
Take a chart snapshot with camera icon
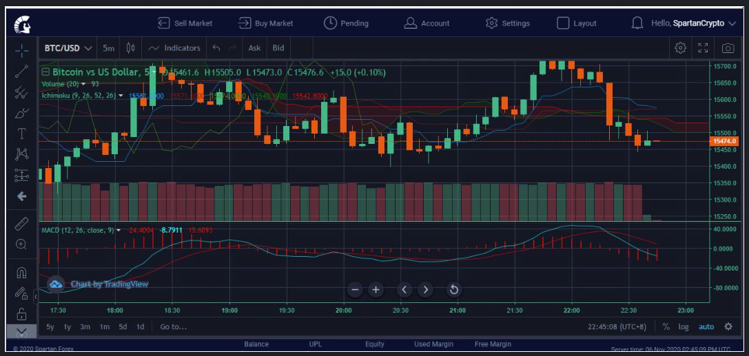tap(728, 48)
